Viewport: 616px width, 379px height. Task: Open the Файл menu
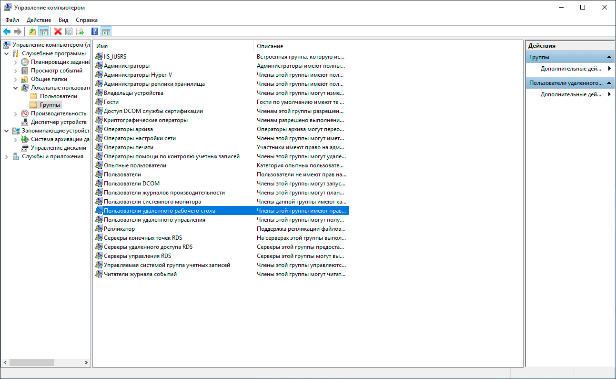click(12, 20)
